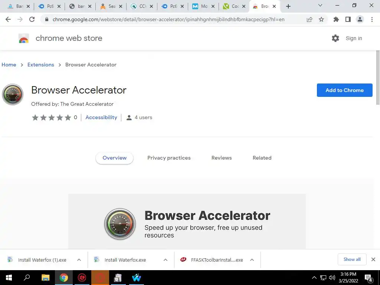Expand options for Install Waterfox (1).exe
Screen dimensions: 380x285
tap(79, 260)
